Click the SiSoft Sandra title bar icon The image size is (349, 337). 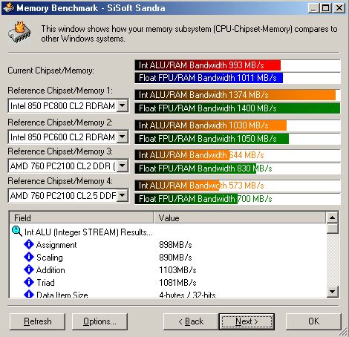click(x=8, y=8)
